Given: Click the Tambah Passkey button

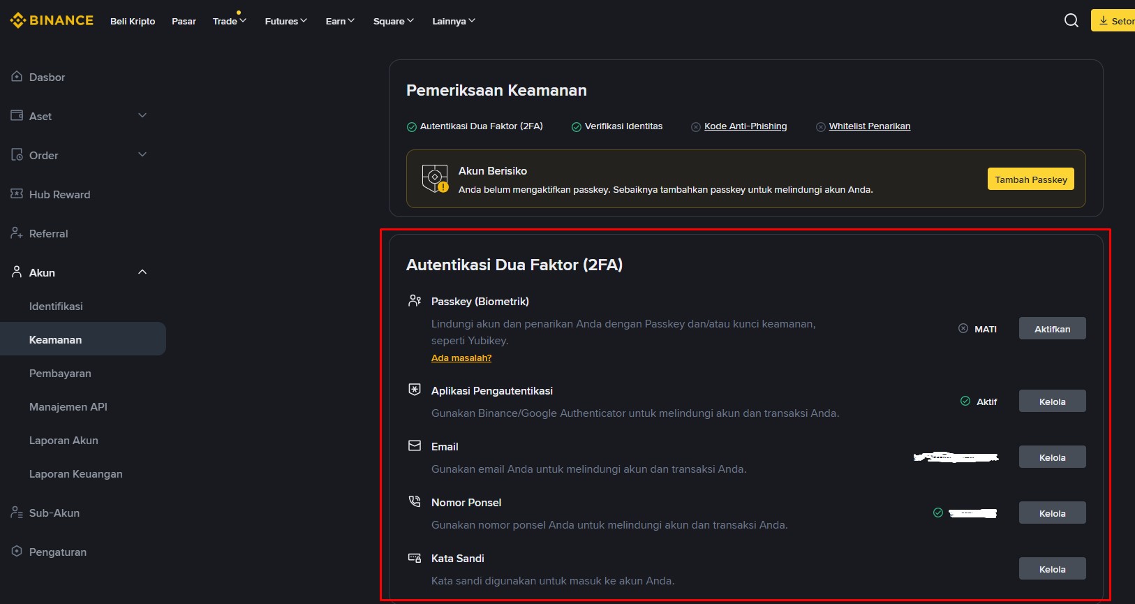Looking at the screenshot, I should tap(1031, 179).
